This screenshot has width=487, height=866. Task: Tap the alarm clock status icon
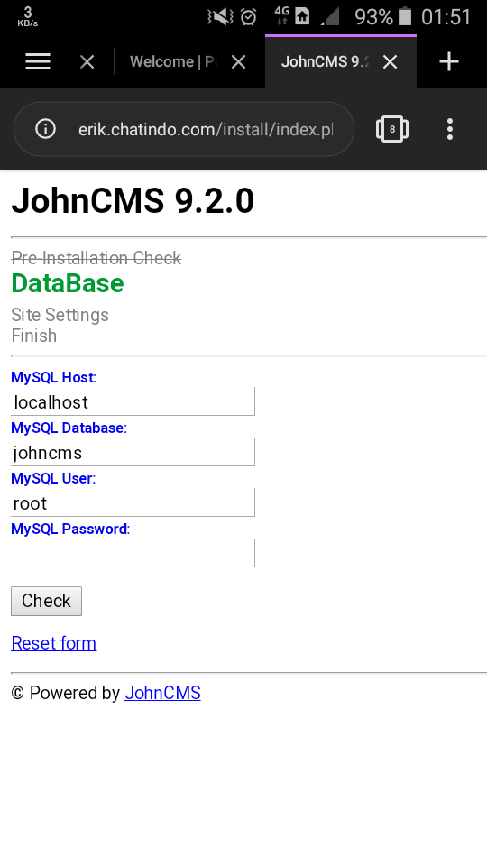pyautogui.click(x=249, y=17)
